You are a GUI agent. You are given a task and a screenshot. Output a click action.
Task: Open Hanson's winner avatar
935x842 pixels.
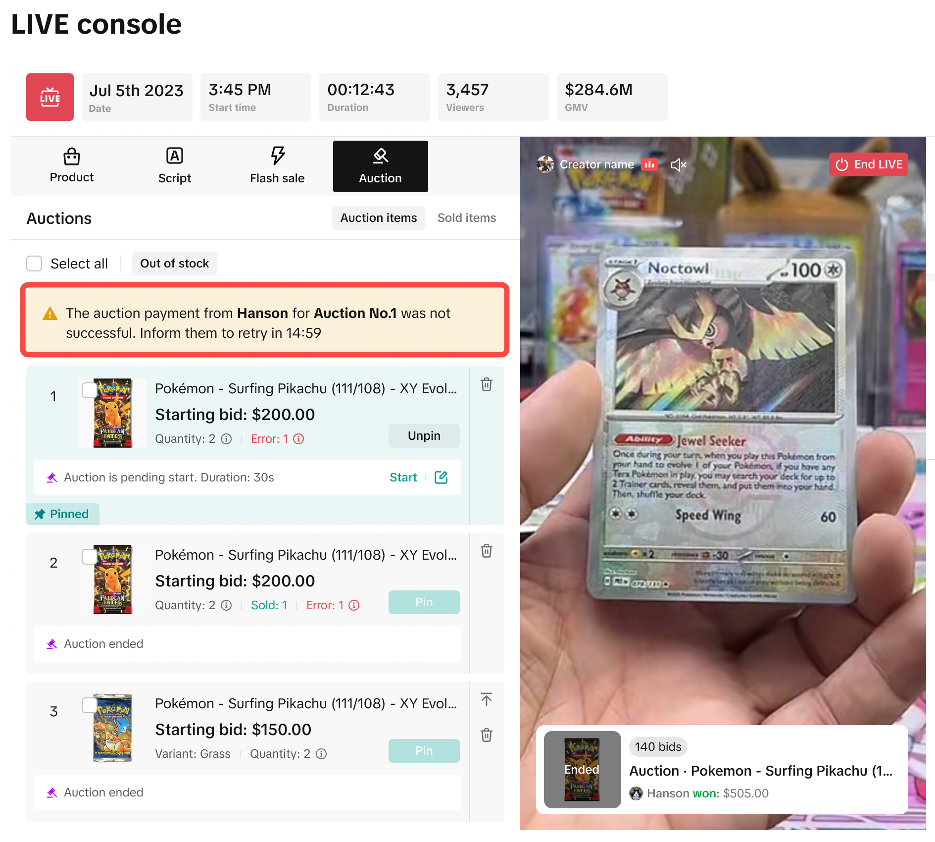click(x=636, y=793)
